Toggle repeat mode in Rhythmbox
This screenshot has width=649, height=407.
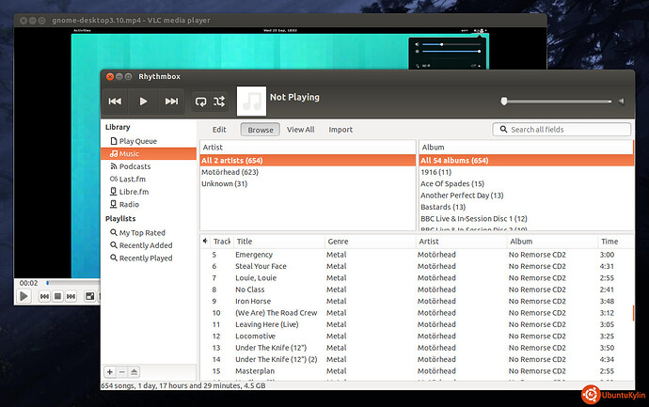[200, 101]
